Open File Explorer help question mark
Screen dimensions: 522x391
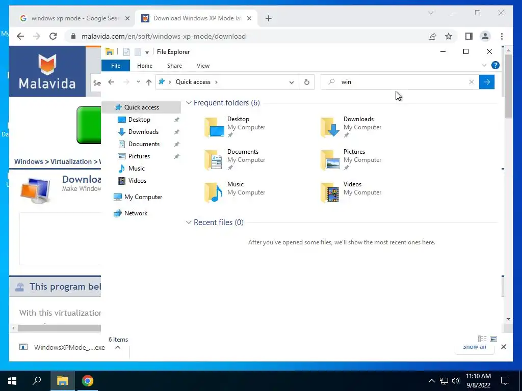[x=495, y=66]
